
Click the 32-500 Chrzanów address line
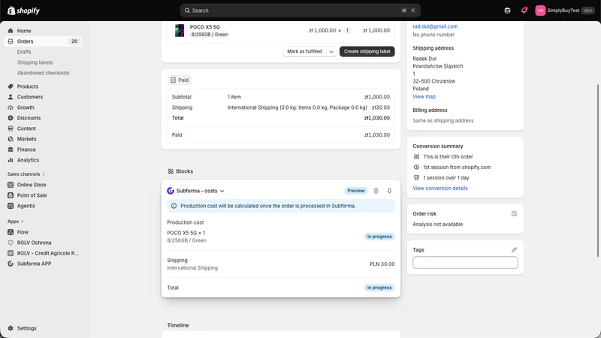point(433,81)
